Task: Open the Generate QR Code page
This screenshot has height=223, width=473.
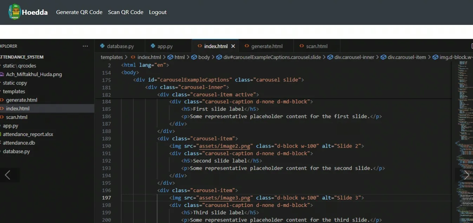Action: pyautogui.click(x=79, y=12)
